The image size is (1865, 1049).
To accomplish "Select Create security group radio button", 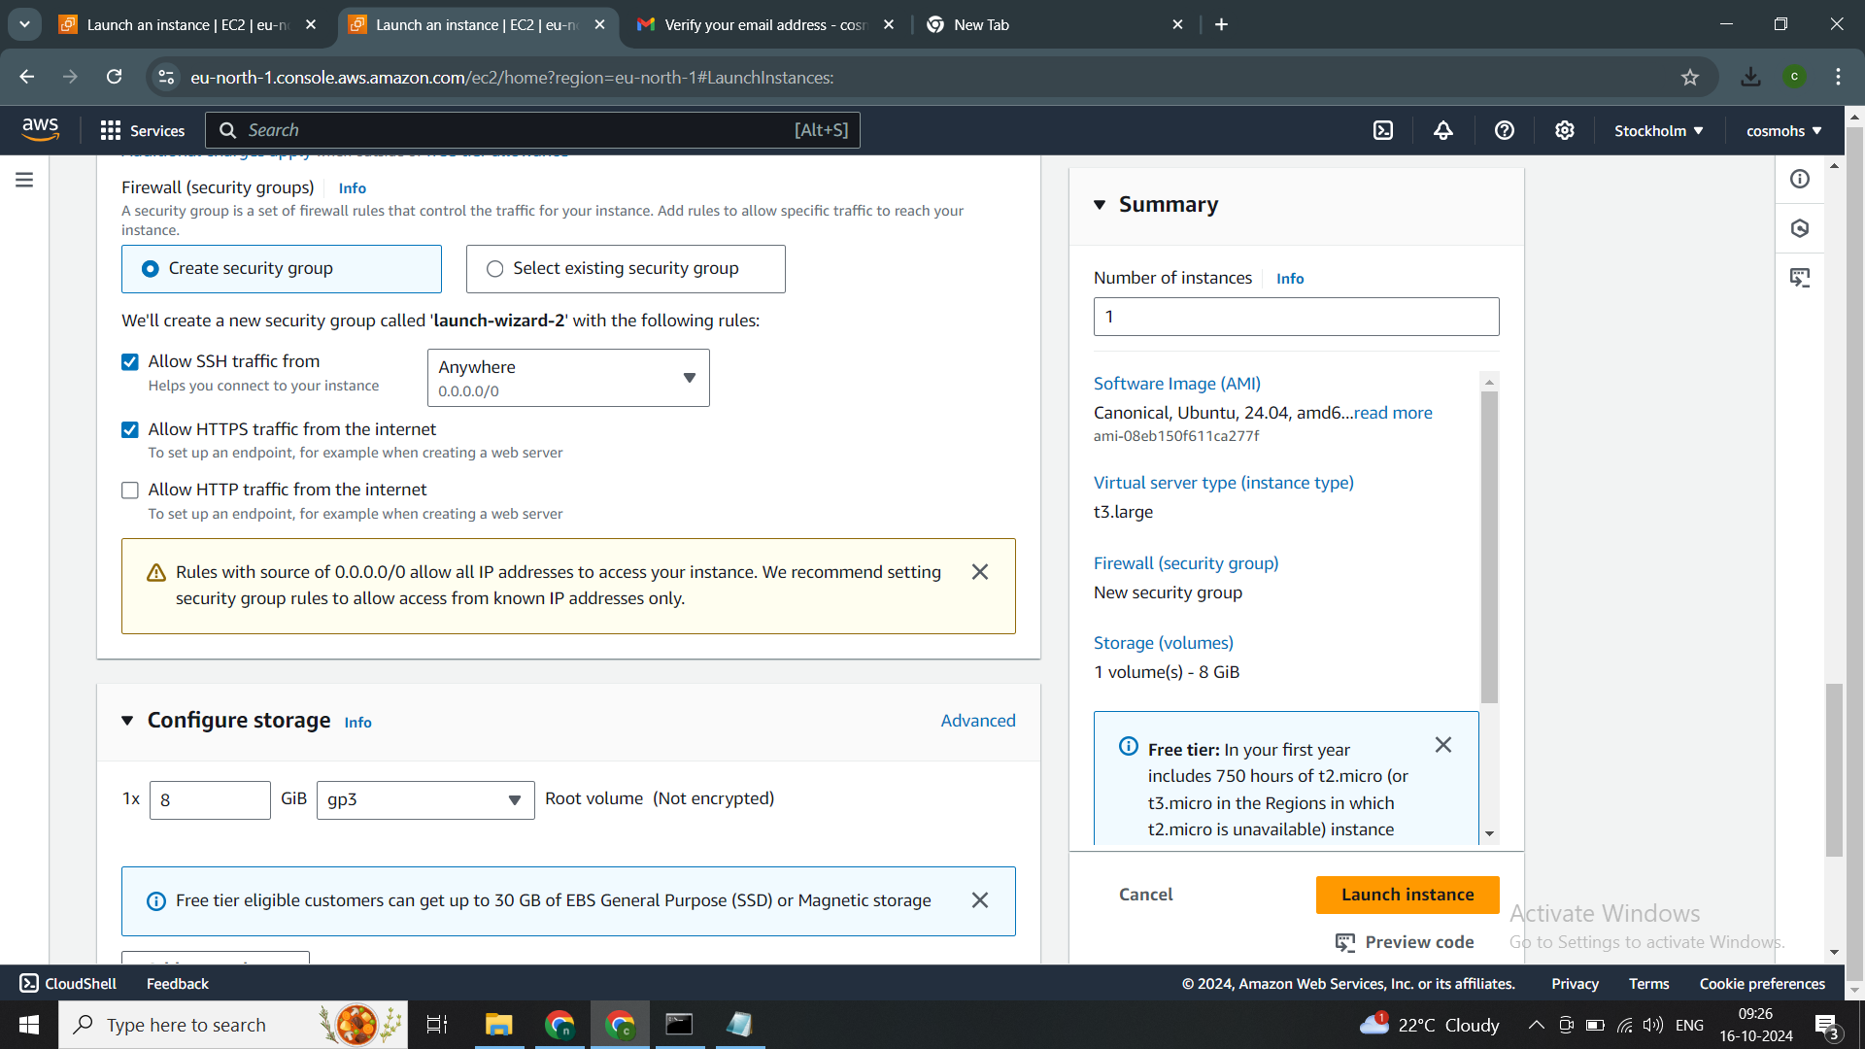I will tap(152, 268).
